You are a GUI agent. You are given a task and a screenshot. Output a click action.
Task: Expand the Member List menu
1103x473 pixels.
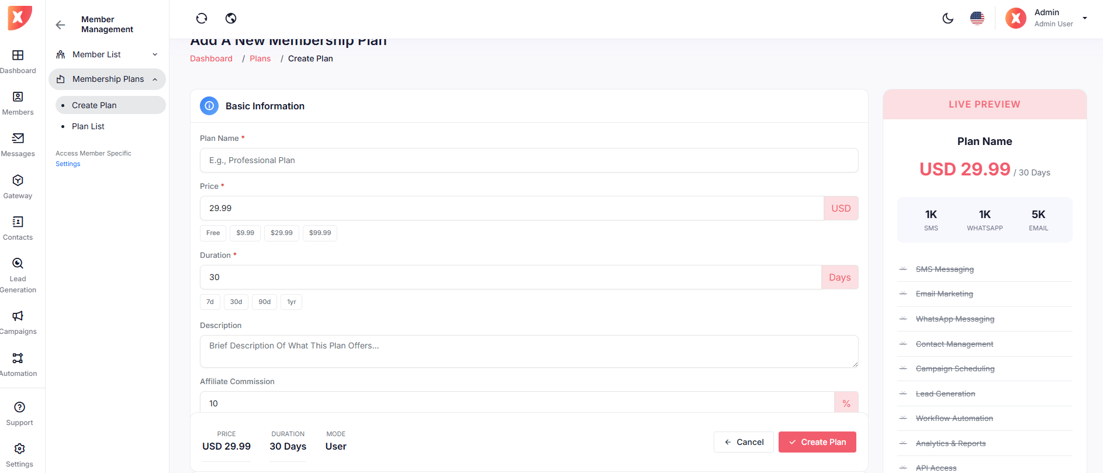(x=107, y=54)
